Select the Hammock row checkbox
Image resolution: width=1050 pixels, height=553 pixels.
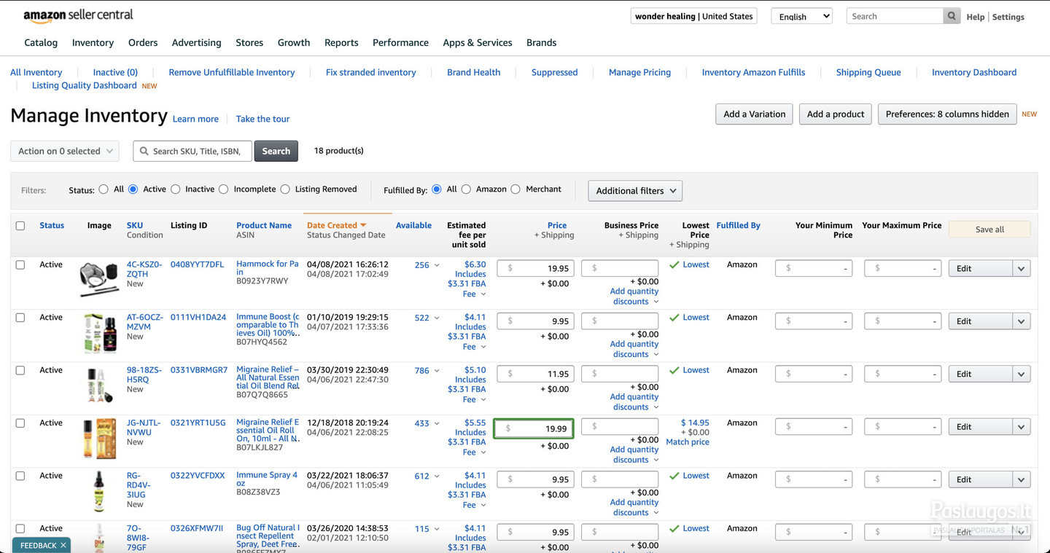point(20,264)
